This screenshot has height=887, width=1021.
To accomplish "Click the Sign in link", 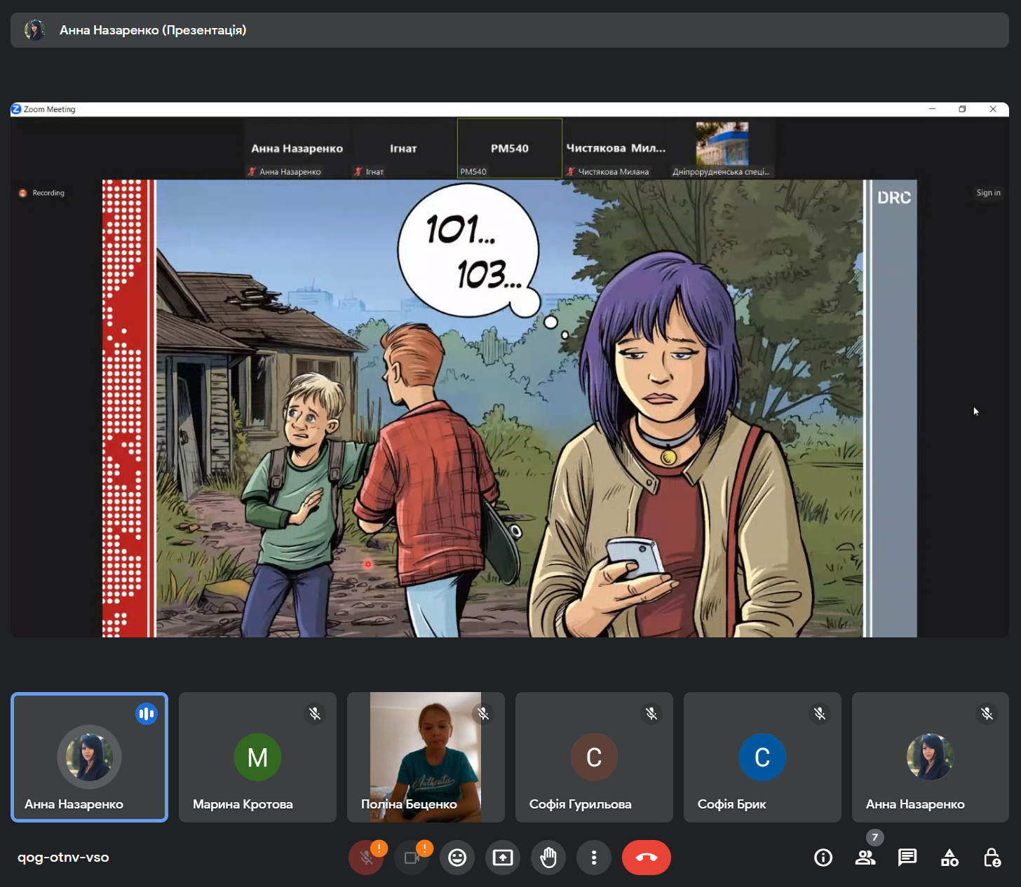I will [988, 193].
